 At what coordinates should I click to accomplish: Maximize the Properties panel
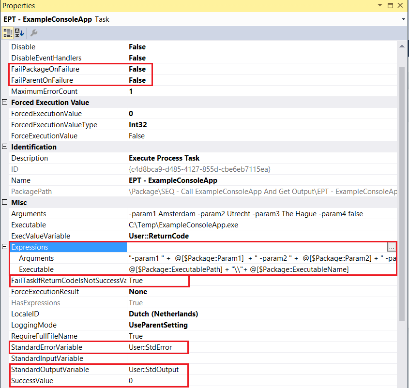[x=390, y=5]
